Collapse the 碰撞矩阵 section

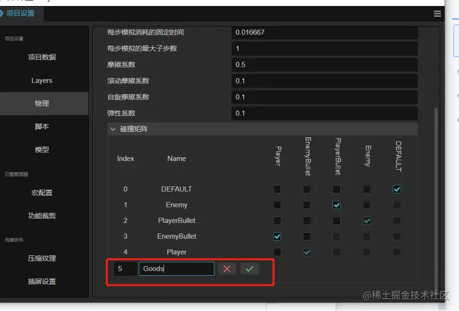(x=113, y=129)
